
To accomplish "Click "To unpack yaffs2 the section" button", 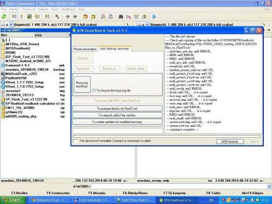I will tap(118, 115).
